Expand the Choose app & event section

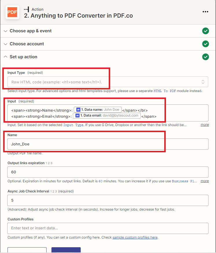tap(5, 31)
